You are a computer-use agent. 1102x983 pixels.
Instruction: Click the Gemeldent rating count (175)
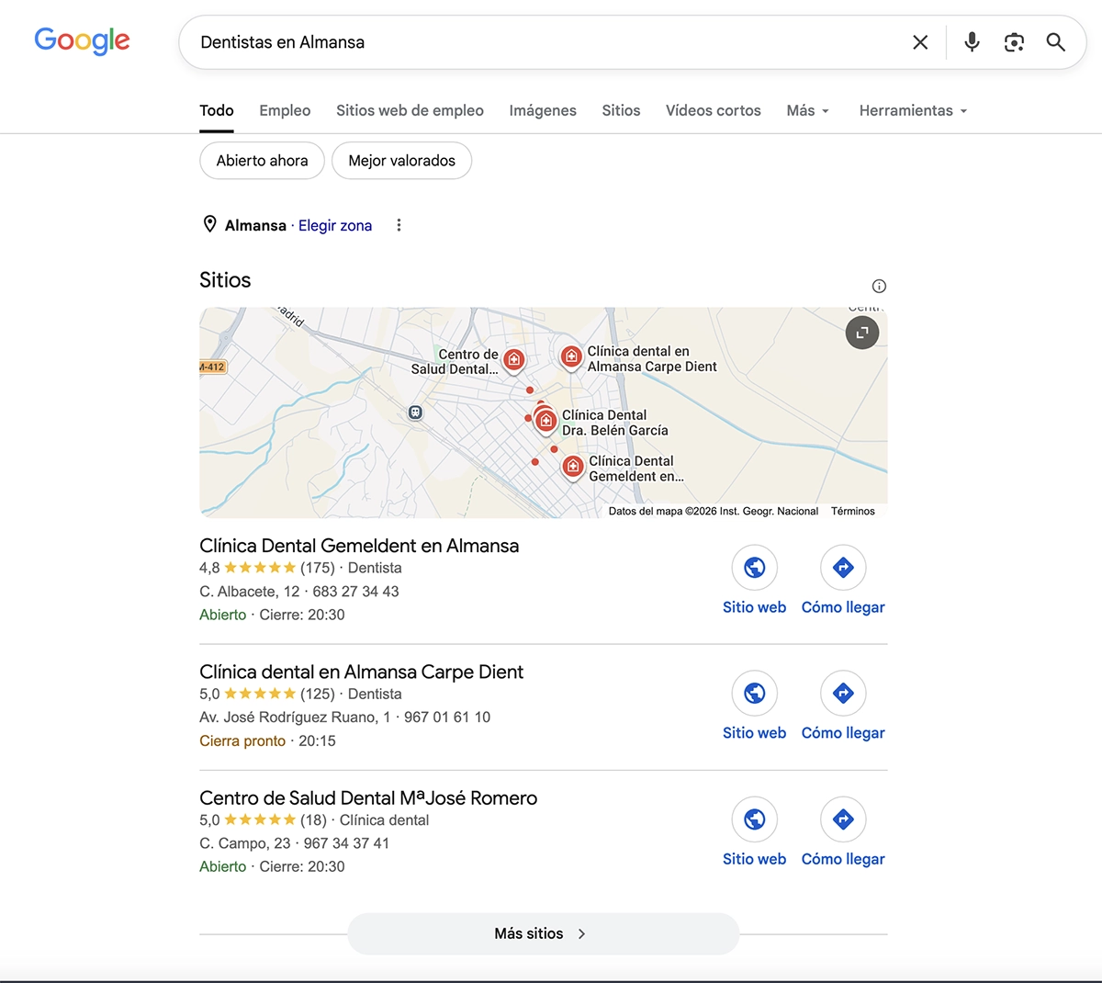pos(318,568)
